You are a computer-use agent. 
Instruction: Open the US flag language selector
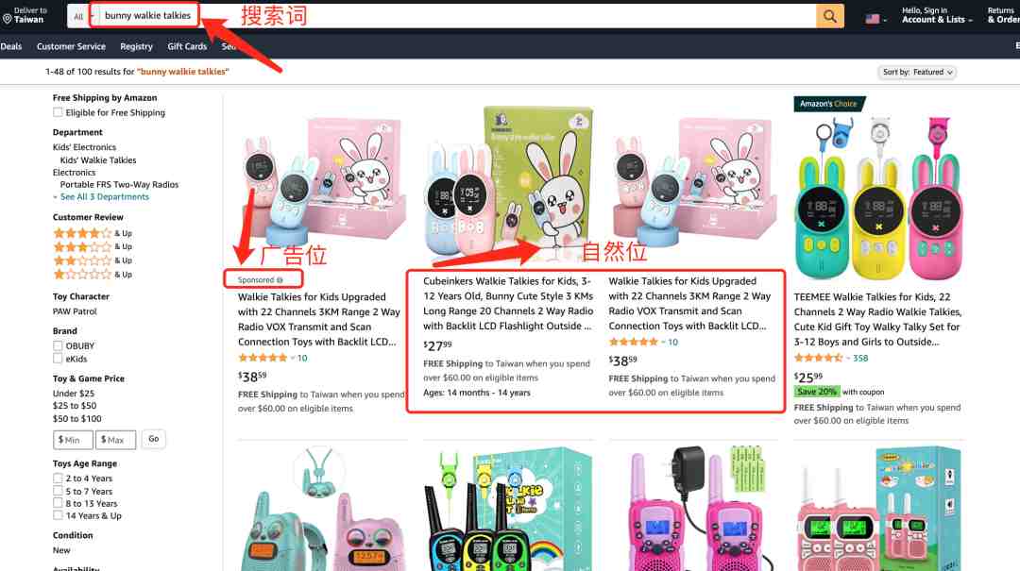point(875,19)
